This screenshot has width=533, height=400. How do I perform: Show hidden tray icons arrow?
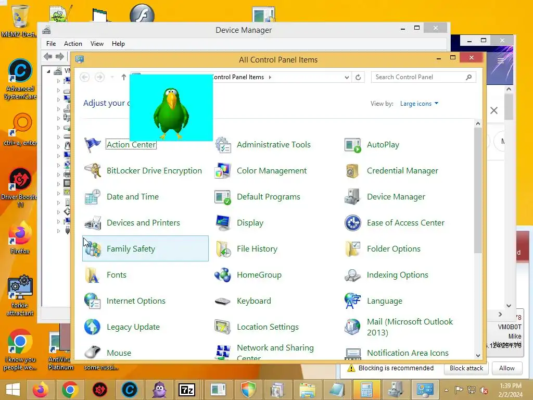[x=446, y=390]
